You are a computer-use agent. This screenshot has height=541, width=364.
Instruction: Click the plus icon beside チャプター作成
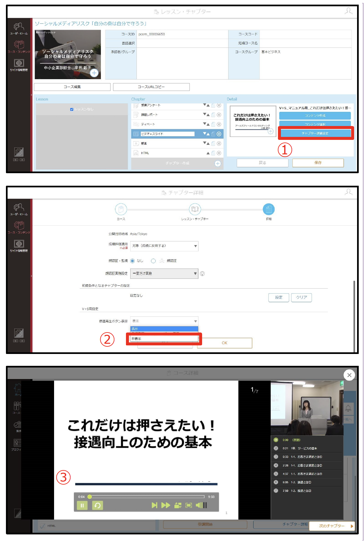(218, 164)
